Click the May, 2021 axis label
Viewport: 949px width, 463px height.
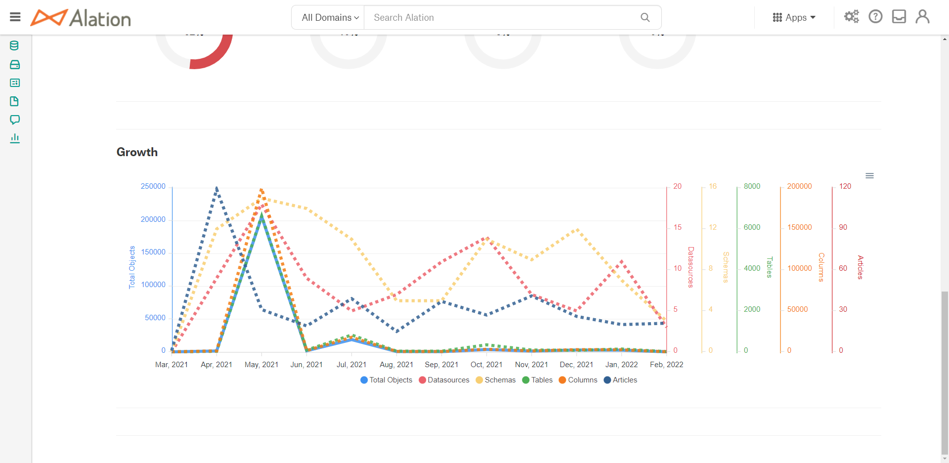pyautogui.click(x=261, y=365)
